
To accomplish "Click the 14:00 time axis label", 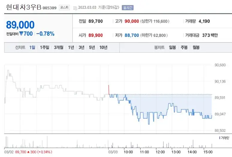I will (x=192, y=152).
